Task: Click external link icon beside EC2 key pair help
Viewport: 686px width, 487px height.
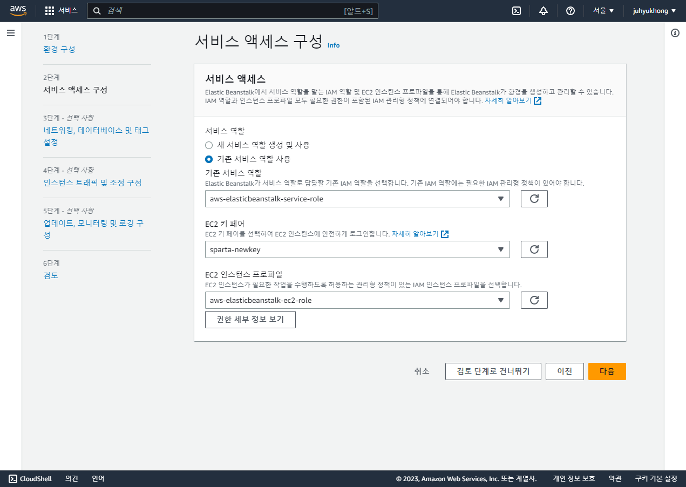Action: (445, 234)
